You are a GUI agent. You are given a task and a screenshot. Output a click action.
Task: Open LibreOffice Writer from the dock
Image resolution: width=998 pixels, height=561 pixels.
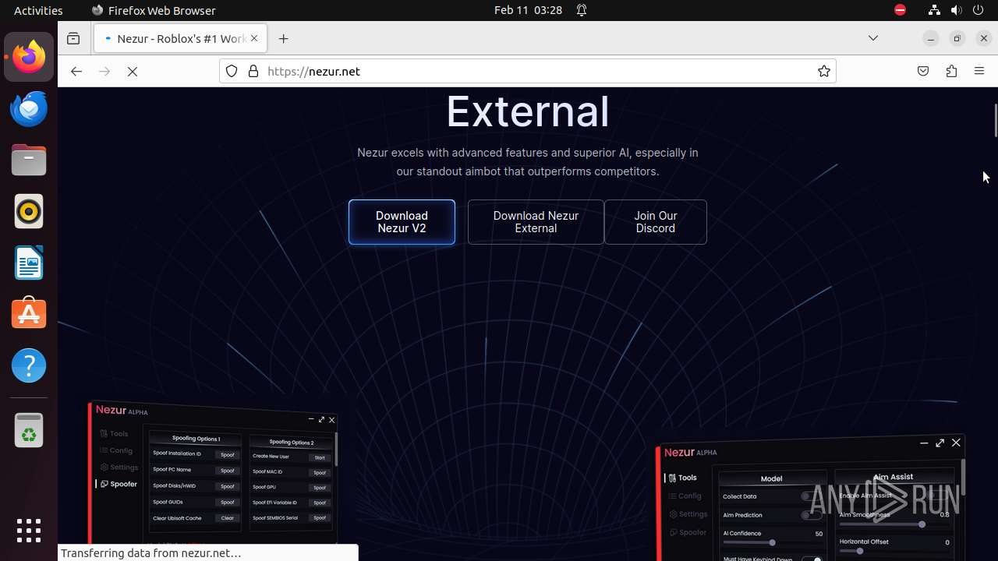point(29,263)
